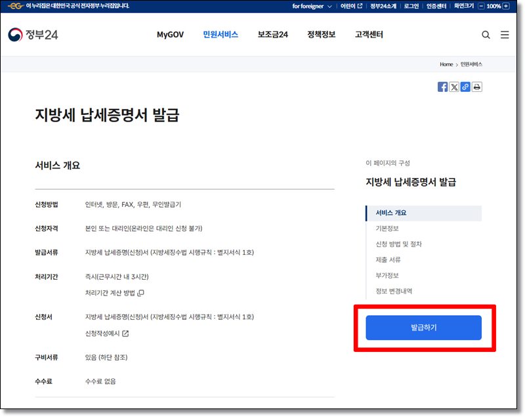Increase screen size with plus button
The height and width of the screenshot is (417, 525).
tap(506, 6)
